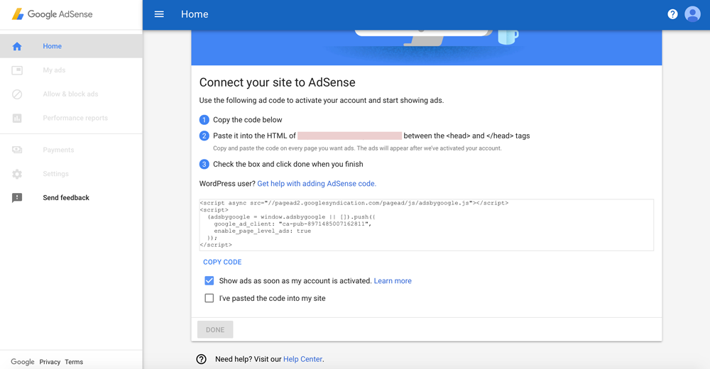Screen dimensions: 710x369
Task: Click the Allow & block ads icon
Action: point(17,94)
